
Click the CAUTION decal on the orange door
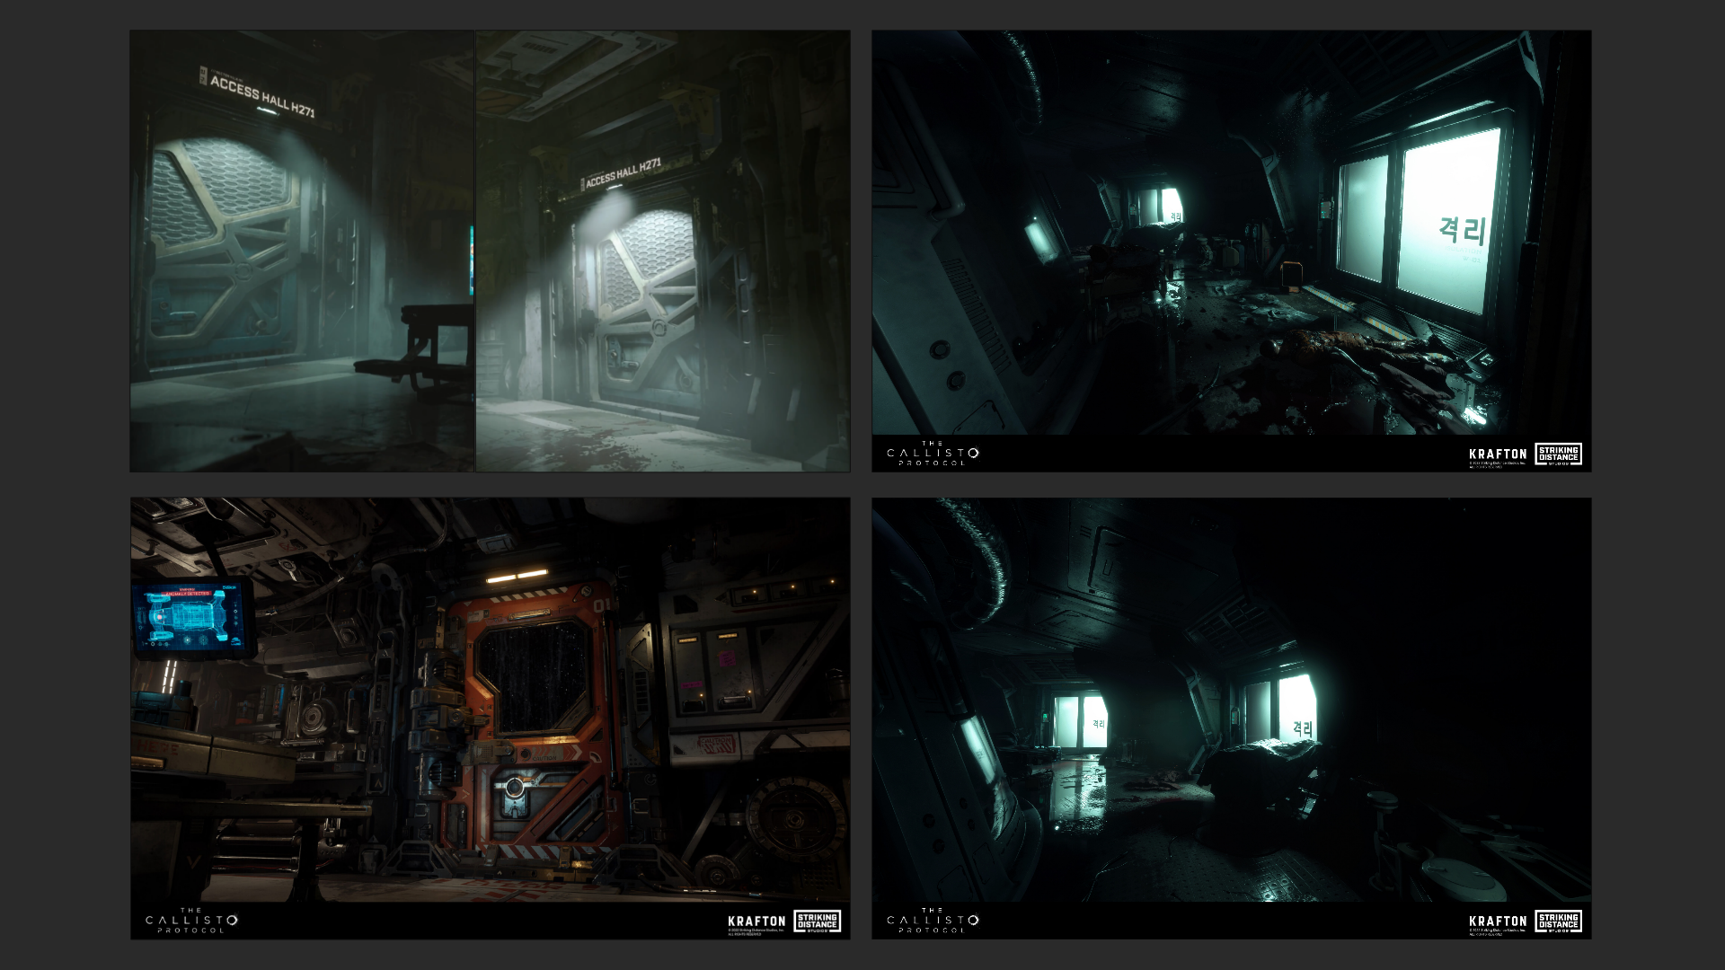click(544, 758)
